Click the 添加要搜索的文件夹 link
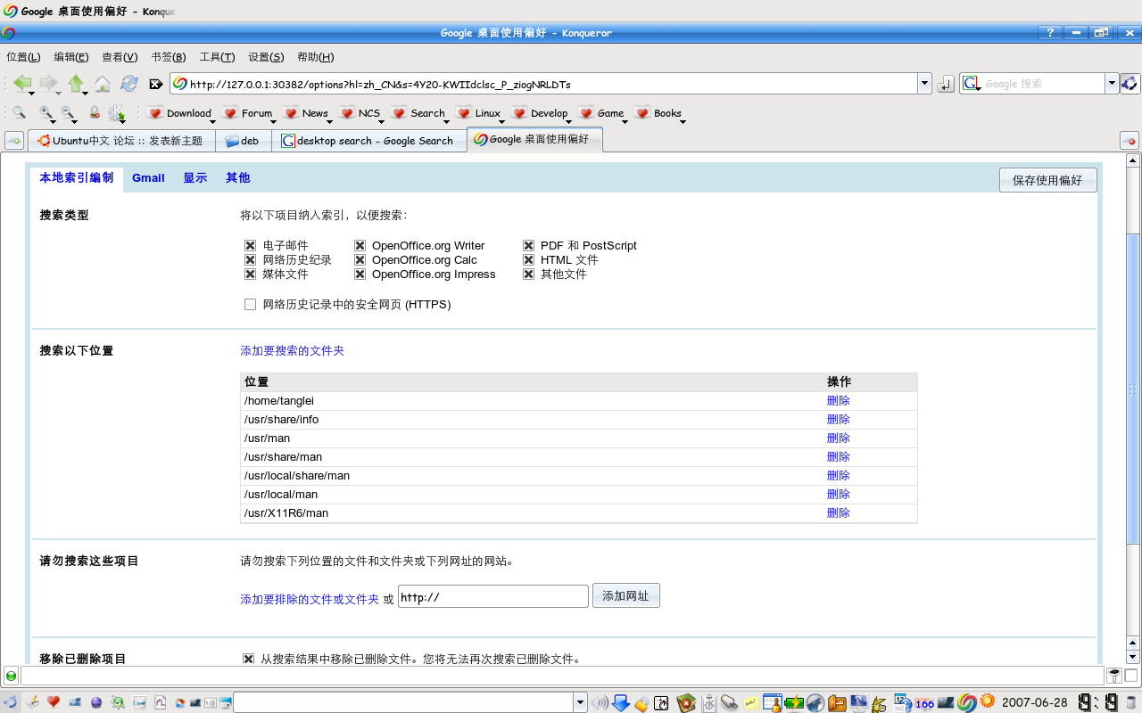 coord(292,351)
